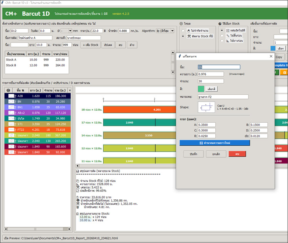288x243 pixels.
Task: Click the shape icon in row ST1
Action: pos(12,124)
